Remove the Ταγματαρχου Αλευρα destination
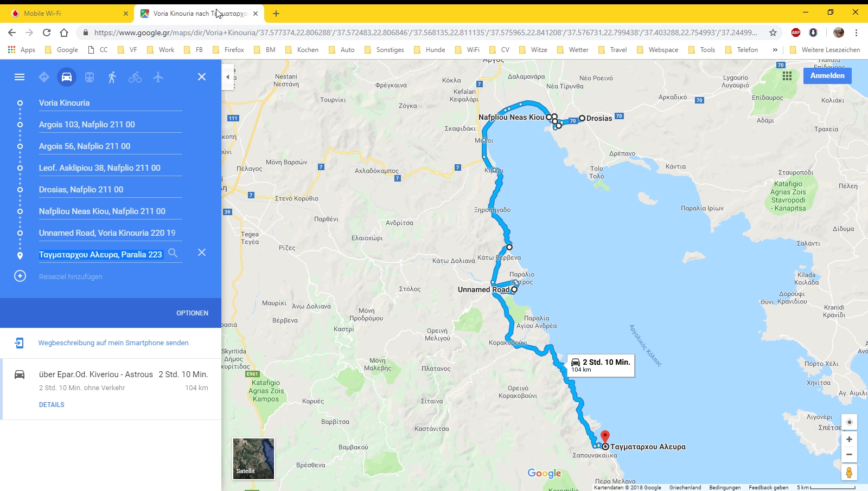The height and width of the screenshot is (491, 868). (202, 253)
